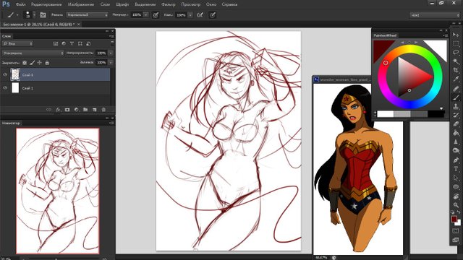This screenshot has height=260, width=463.
Task: Create a new layer group
Action: pyautogui.click(x=85, y=110)
